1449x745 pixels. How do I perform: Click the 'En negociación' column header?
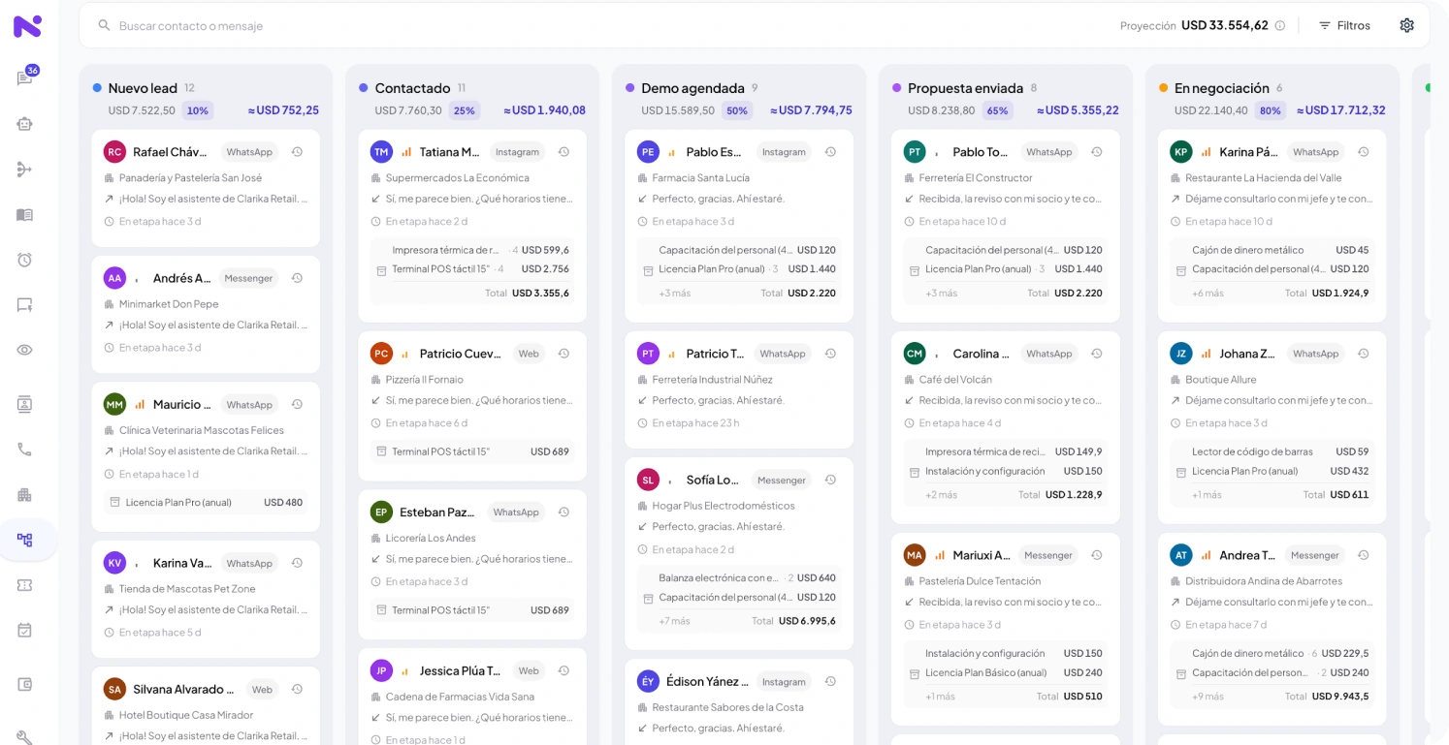[1221, 88]
